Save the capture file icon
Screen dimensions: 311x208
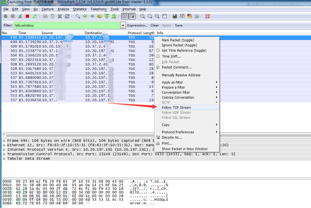click(53, 16)
